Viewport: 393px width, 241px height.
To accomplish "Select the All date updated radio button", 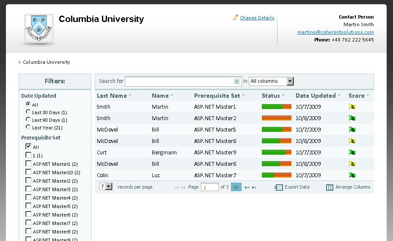I will pyautogui.click(x=28, y=104).
